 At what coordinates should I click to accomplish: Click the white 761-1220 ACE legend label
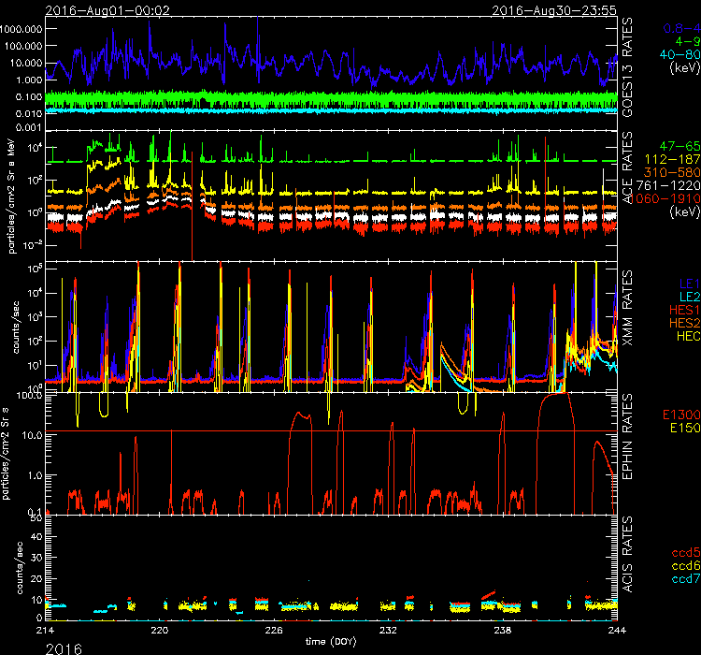tap(668, 187)
